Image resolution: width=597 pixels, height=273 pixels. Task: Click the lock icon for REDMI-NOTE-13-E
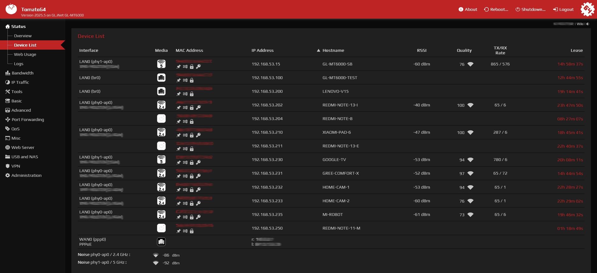pos(192,149)
